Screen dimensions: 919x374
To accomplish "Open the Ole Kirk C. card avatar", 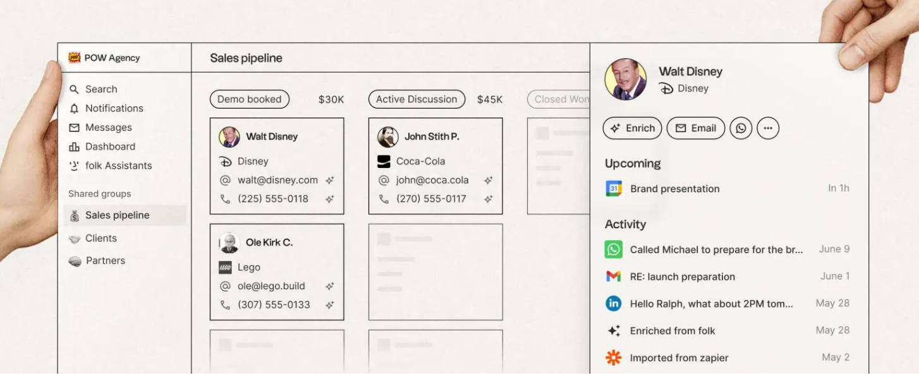I will (x=229, y=243).
